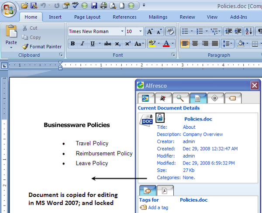The width and height of the screenshot is (262, 213).
Task: Click Policies.doc name in document details
Action: coord(198,119)
